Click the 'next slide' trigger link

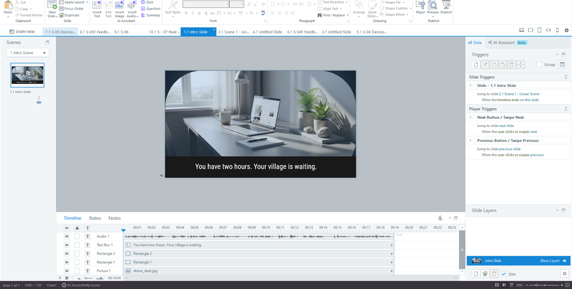tap(506, 126)
